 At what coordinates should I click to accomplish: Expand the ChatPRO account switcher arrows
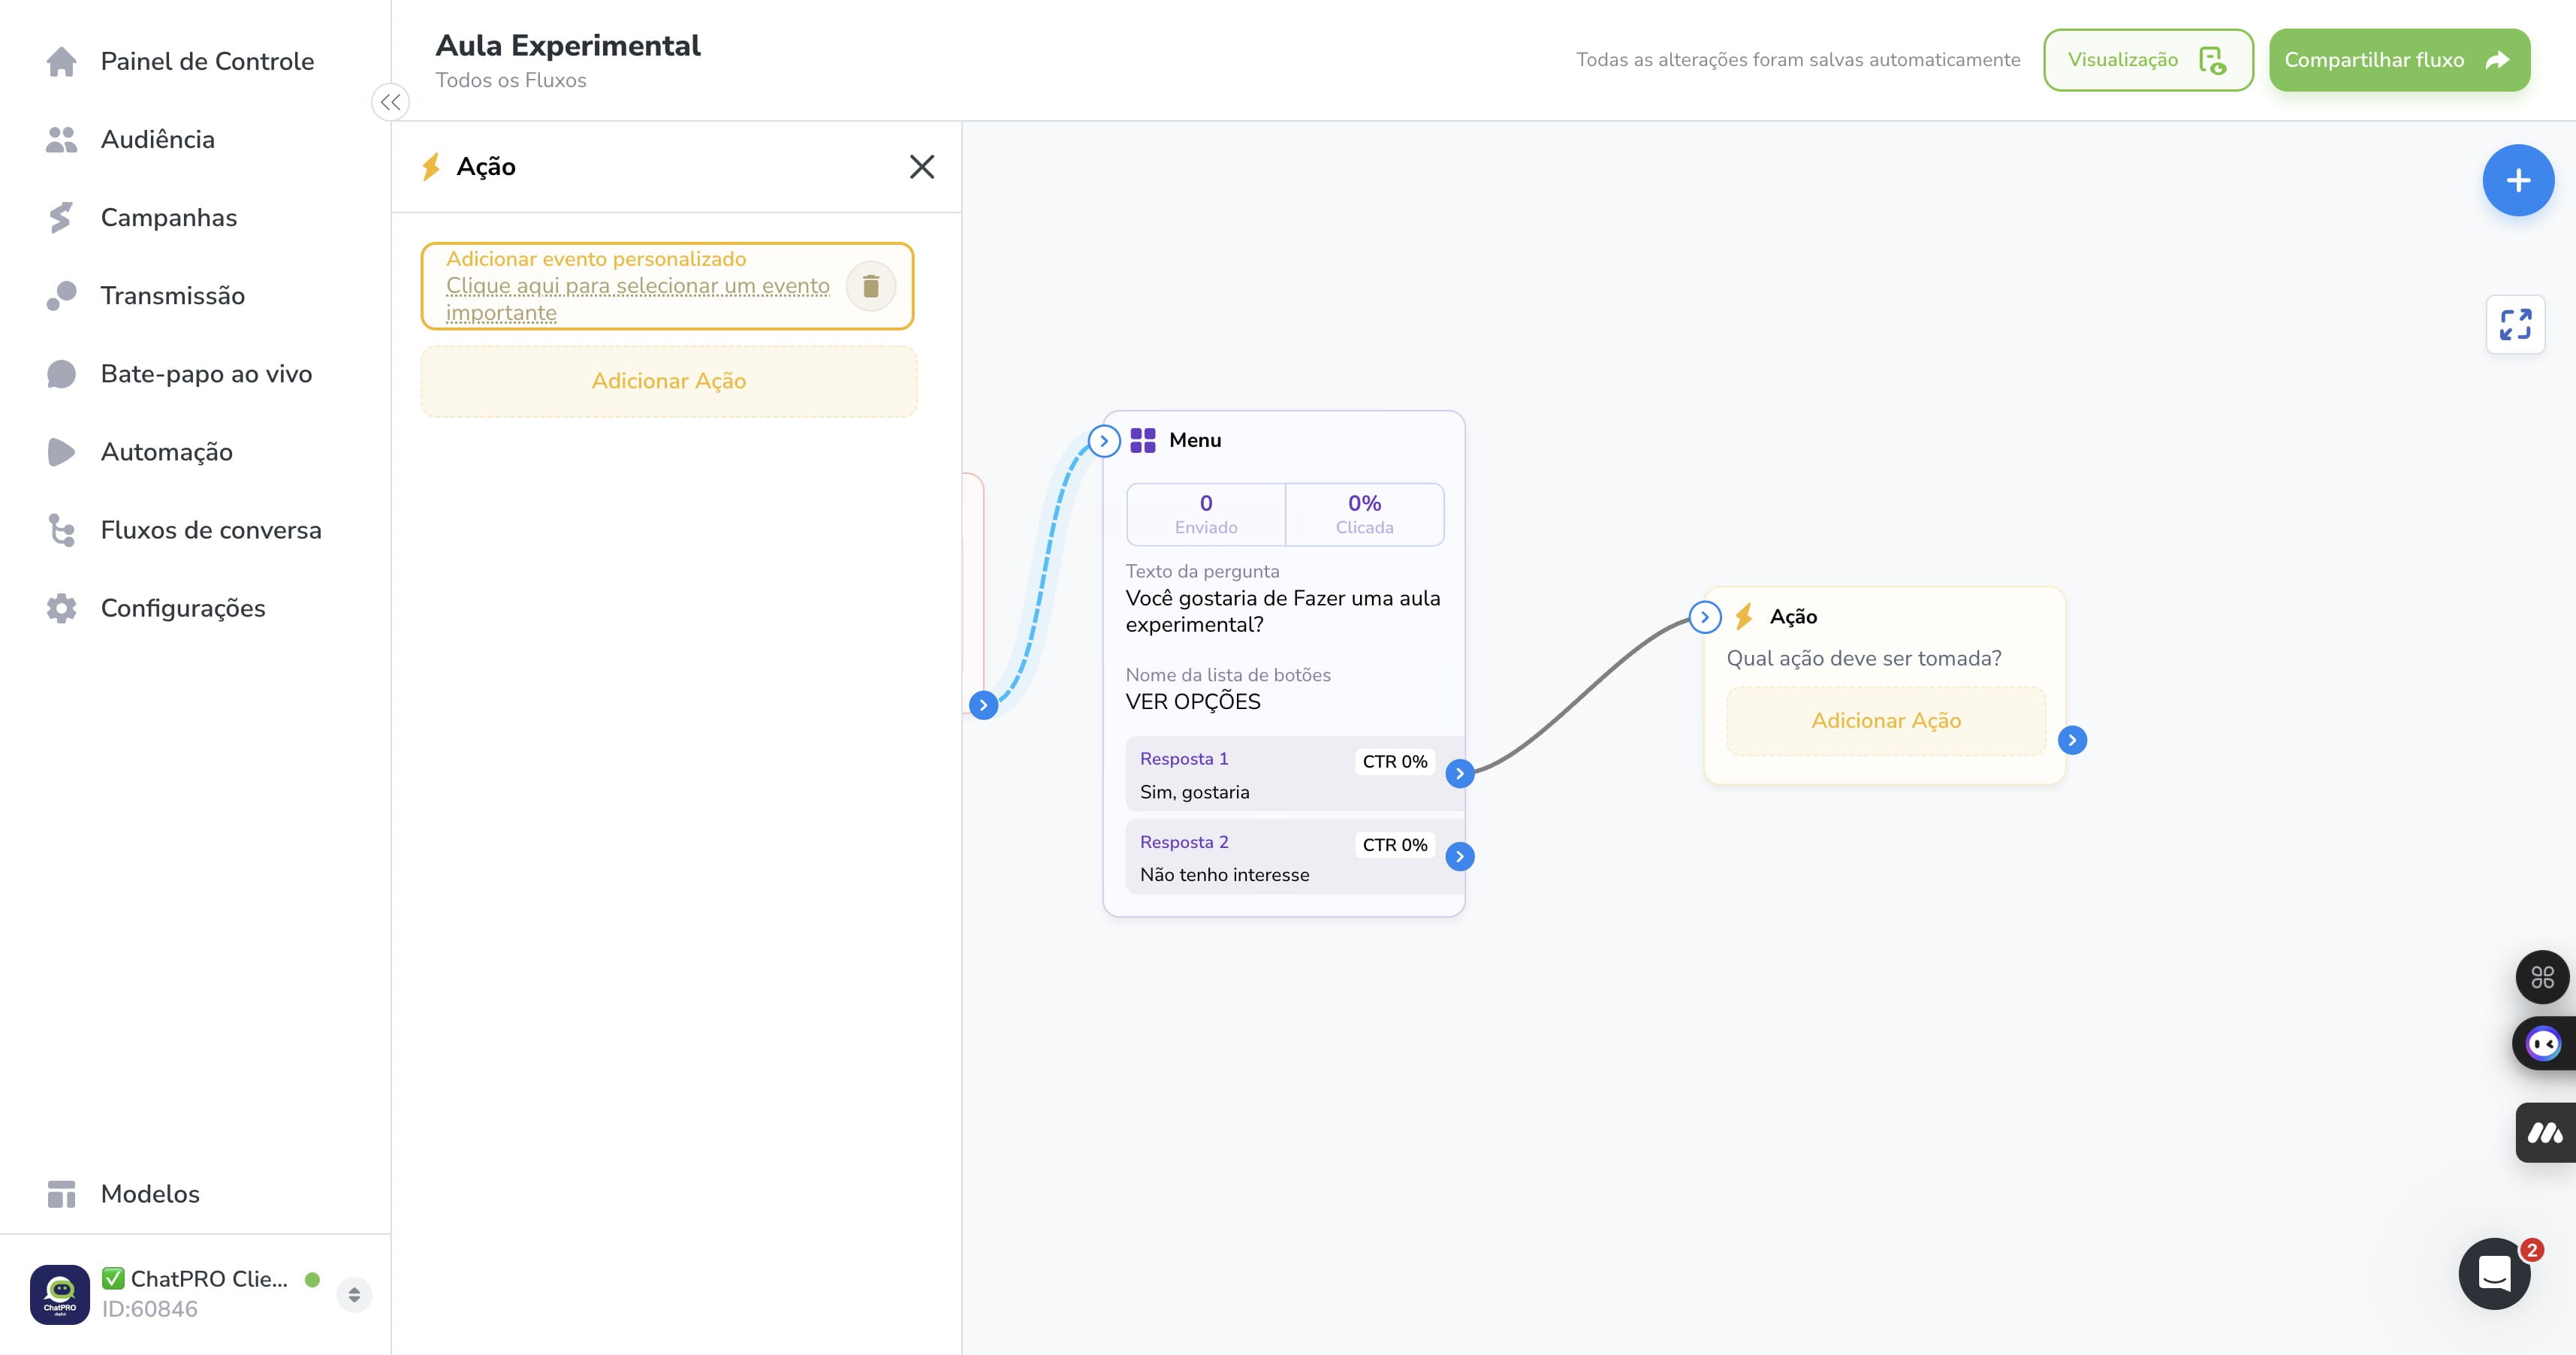click(x=354, y=1295)
